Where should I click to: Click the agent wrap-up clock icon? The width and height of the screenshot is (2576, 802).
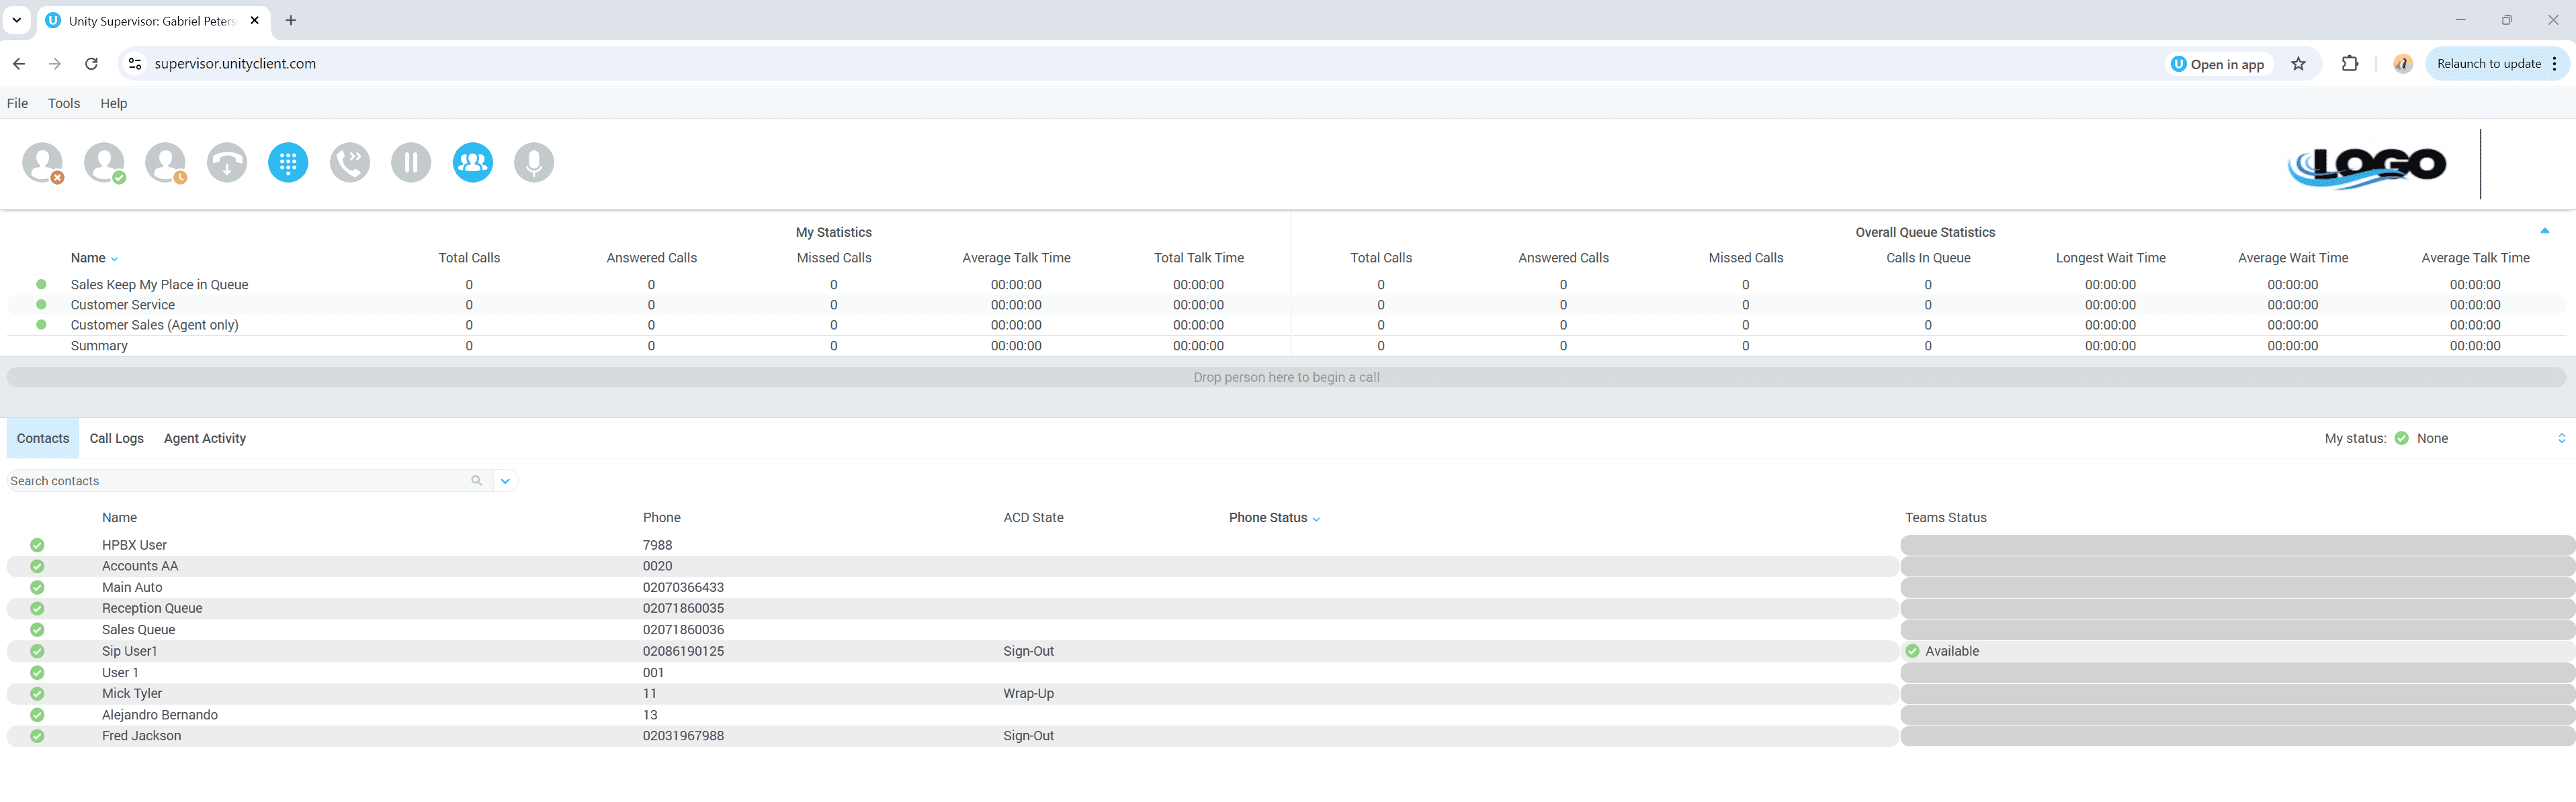[165, 163]
